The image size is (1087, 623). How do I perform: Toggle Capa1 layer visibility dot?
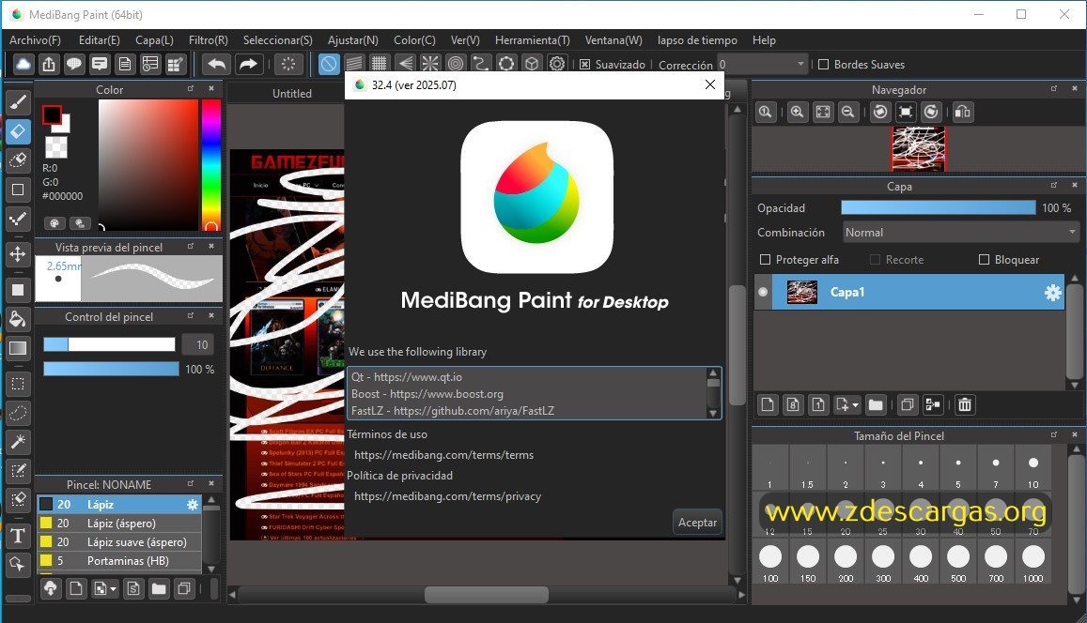763,292
